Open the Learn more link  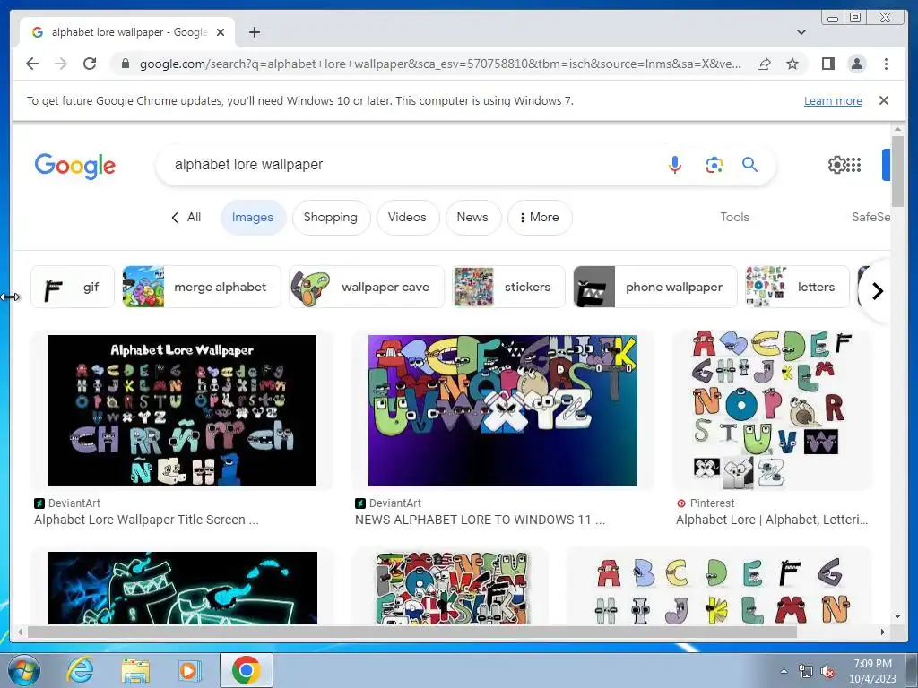(833, 100)
